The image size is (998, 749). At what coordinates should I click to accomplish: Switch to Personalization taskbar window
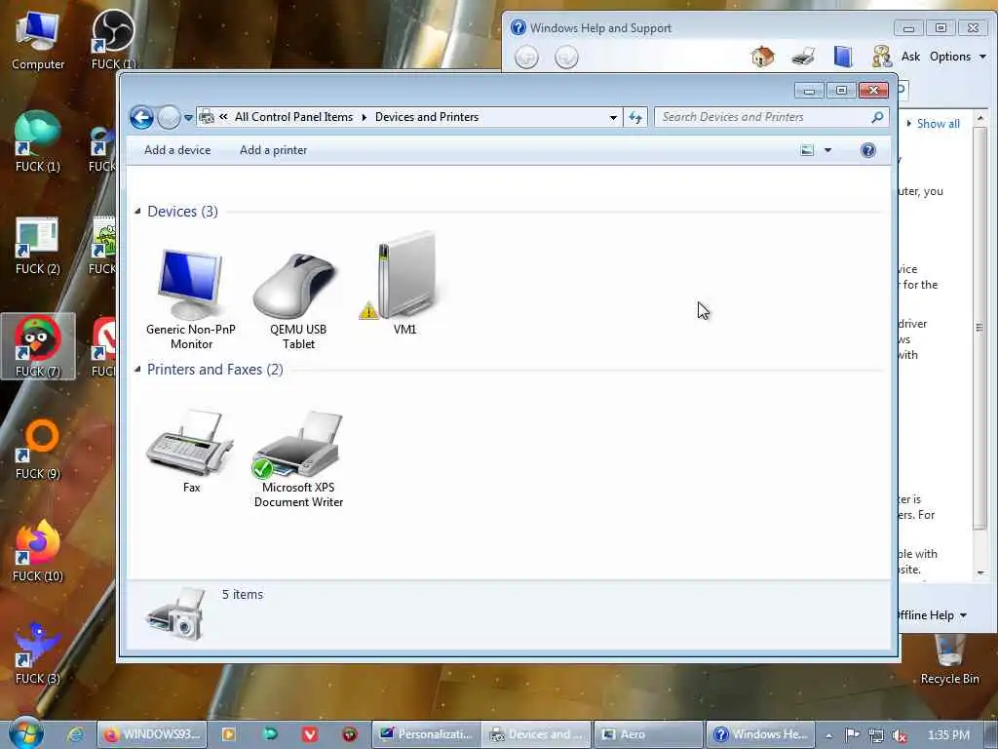(426, 734)
